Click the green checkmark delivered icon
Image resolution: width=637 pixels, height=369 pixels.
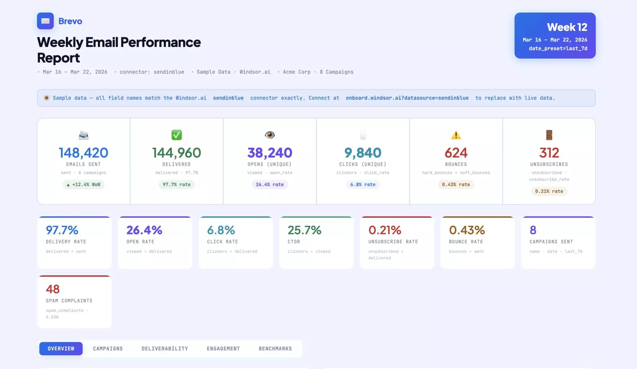pos(176,135)
